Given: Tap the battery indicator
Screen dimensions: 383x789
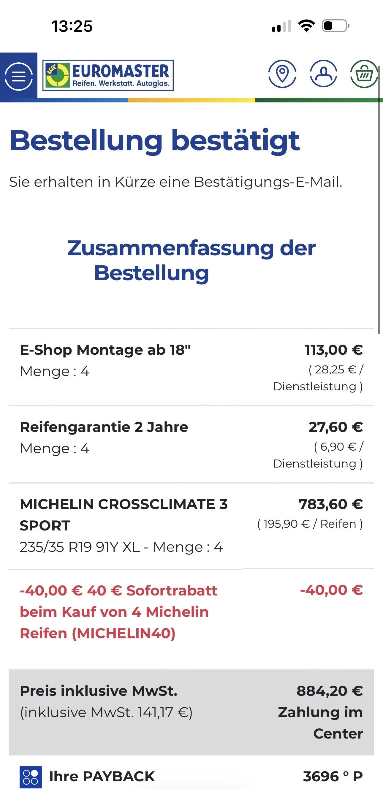Looking at the screenshot, I should pos(335,26).
